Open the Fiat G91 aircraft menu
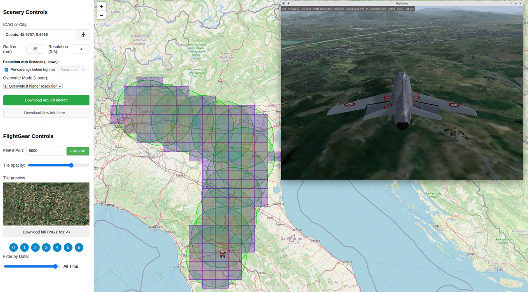This screenshot has width=528, height=292. 409,9
